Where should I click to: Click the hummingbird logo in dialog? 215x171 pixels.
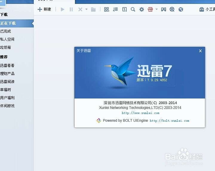(119, 72)
